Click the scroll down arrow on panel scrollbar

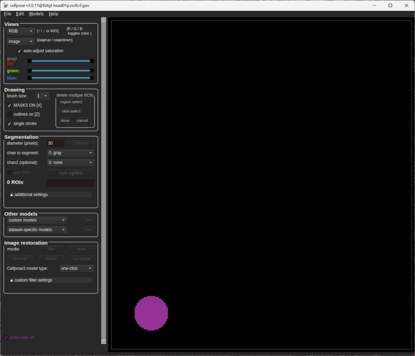pyautogui.click(x=104, y=341)
